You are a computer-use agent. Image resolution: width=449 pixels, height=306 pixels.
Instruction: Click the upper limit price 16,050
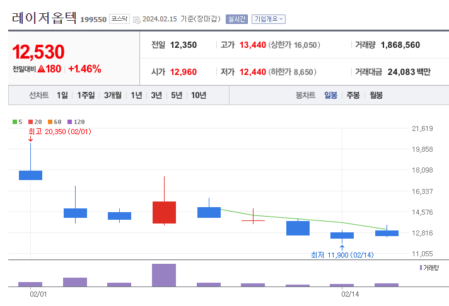[x=305, y=45]
